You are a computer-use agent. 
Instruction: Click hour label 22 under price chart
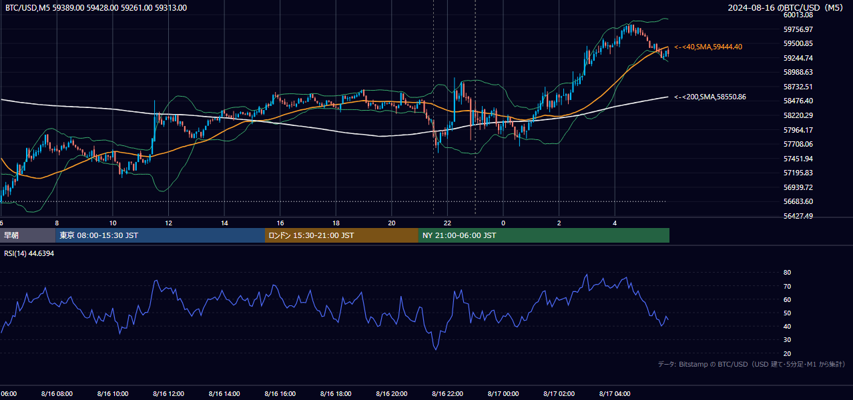point(448,223)
